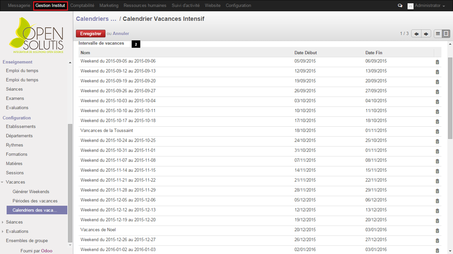Go to previous record arrow

(416, 33)
